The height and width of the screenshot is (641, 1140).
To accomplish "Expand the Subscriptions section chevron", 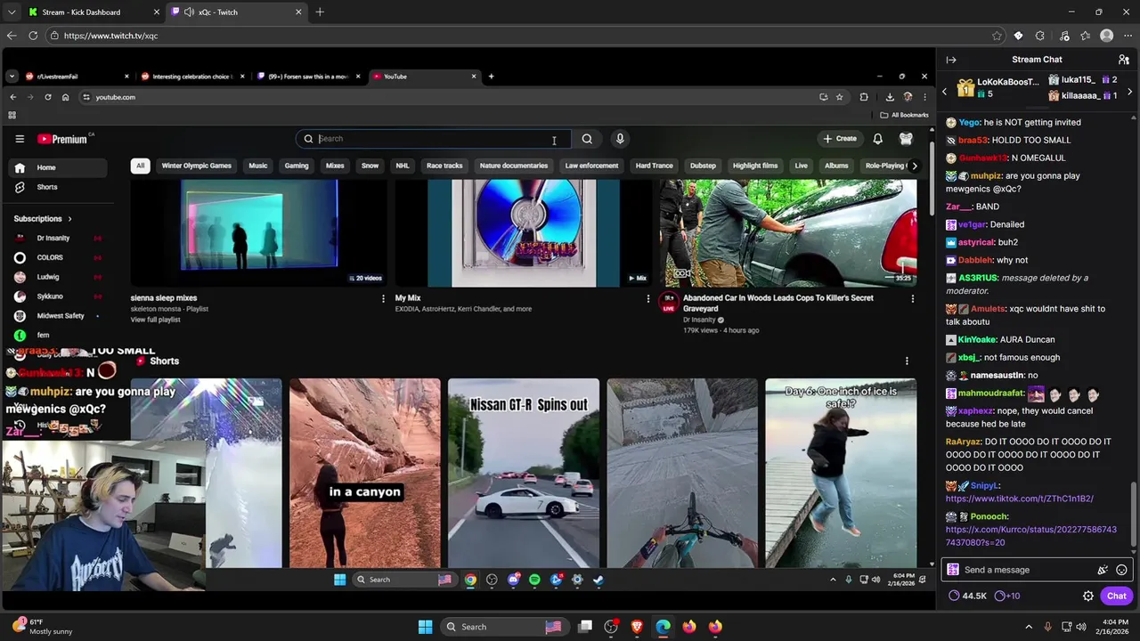I will 69,219.
